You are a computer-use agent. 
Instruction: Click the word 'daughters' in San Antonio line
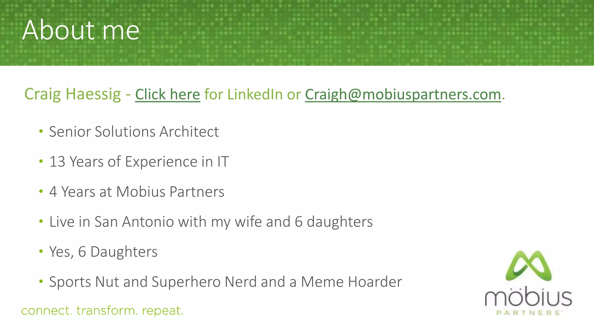(x=340, y=222)
